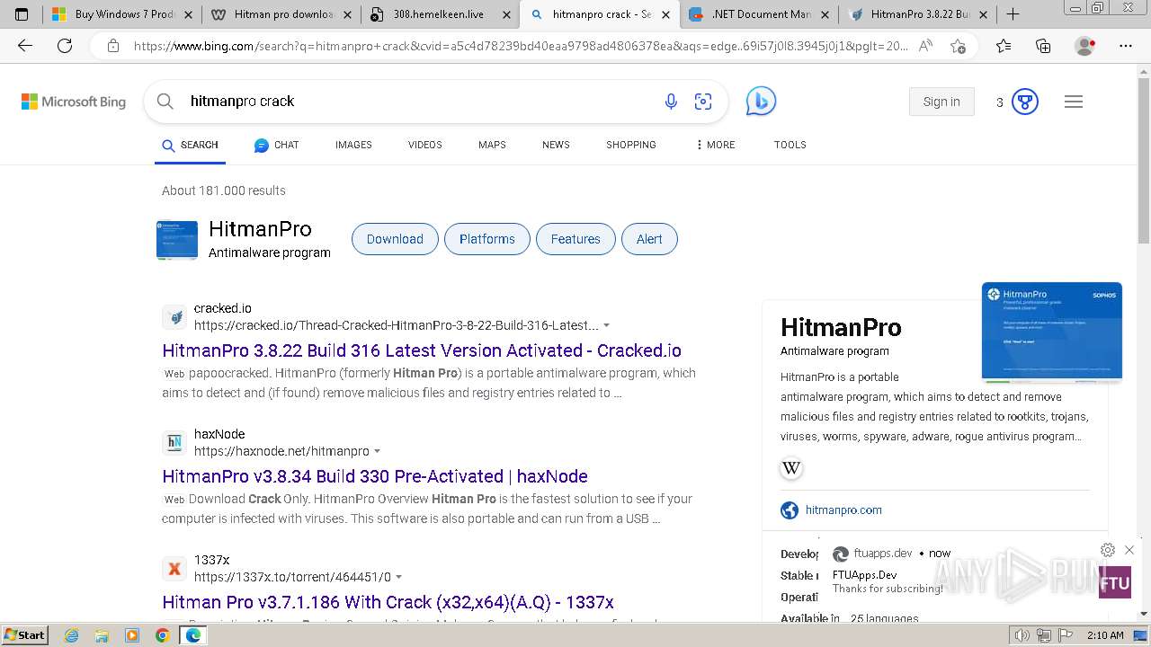Click the Features pill button
This screenshot has width=1151, height=647.
(x=575, y=239)
